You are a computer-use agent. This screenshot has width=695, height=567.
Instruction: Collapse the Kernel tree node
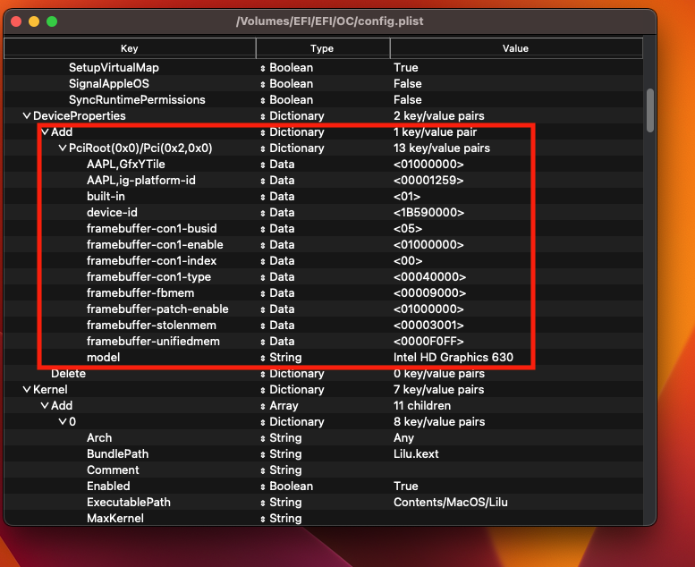[27, 390]
